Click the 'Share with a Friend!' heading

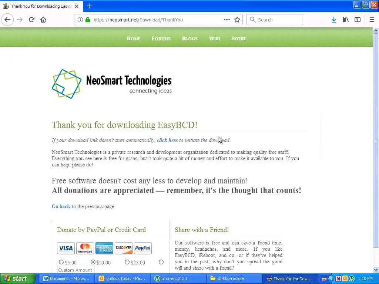[202, 230]
